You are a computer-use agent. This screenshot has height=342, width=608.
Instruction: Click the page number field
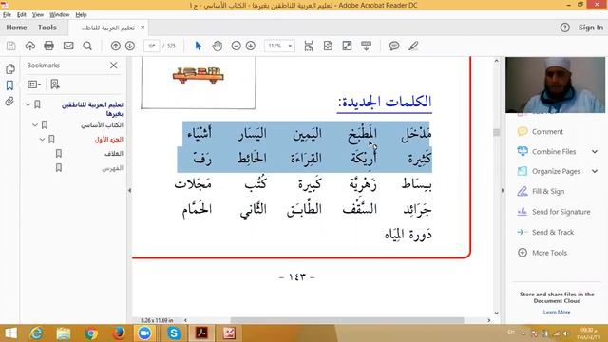[152, 46]
